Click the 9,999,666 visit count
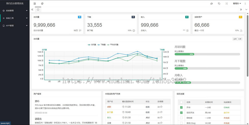The image size is (249, 125). pos(44,25)
